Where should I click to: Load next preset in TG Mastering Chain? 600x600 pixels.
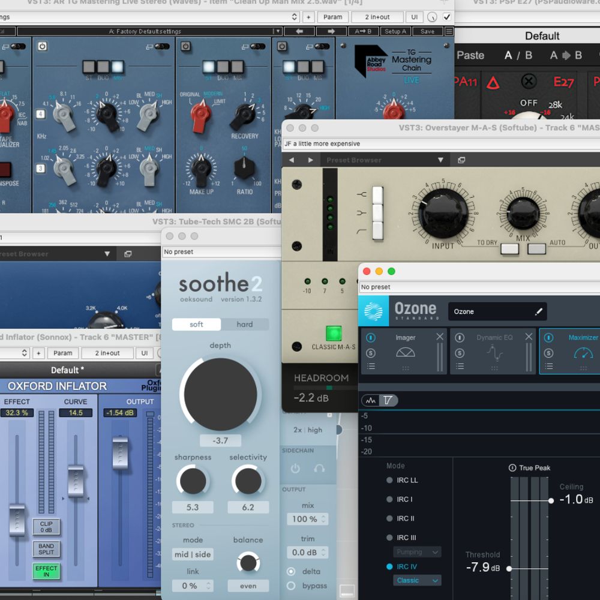coord(331,31)
